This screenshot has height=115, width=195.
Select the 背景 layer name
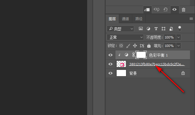pyautogui.click(x=133, y=73)
